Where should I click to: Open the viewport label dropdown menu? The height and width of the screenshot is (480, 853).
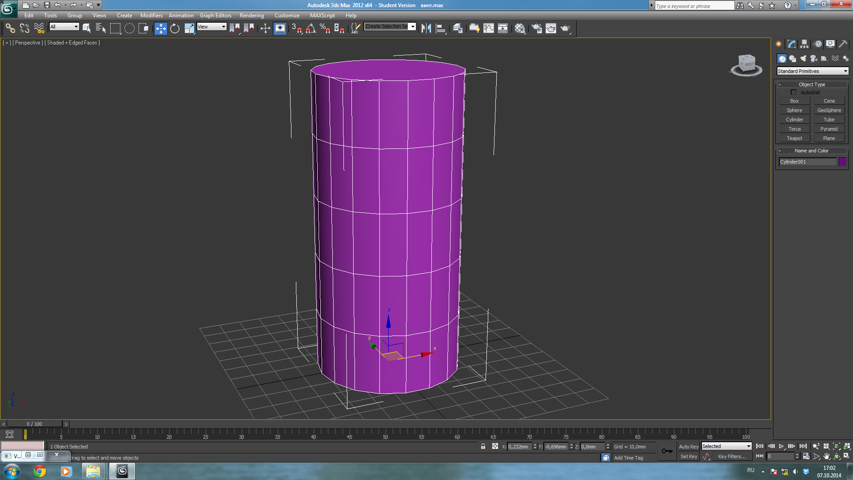[x=27, y=42]
